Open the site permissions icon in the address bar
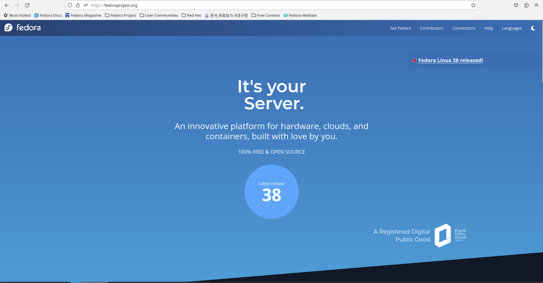 [86, 5]
